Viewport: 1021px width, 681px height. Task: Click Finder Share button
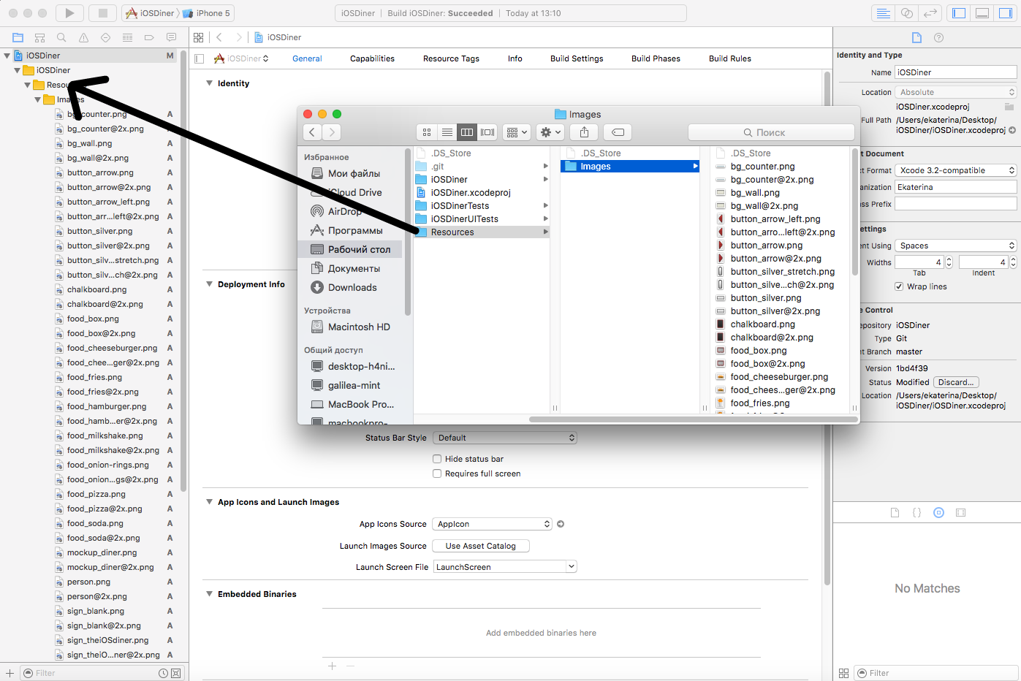[x=584, y=132]
